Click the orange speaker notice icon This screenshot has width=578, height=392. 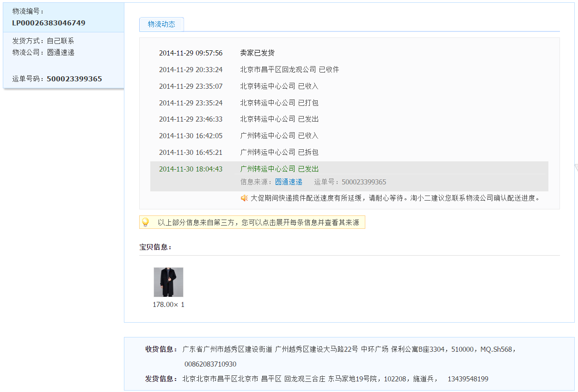[244, 198]
